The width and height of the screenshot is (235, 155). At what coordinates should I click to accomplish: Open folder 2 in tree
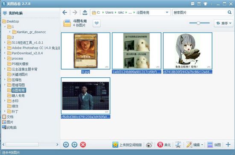pyautogui.click(x=11, y=37)
